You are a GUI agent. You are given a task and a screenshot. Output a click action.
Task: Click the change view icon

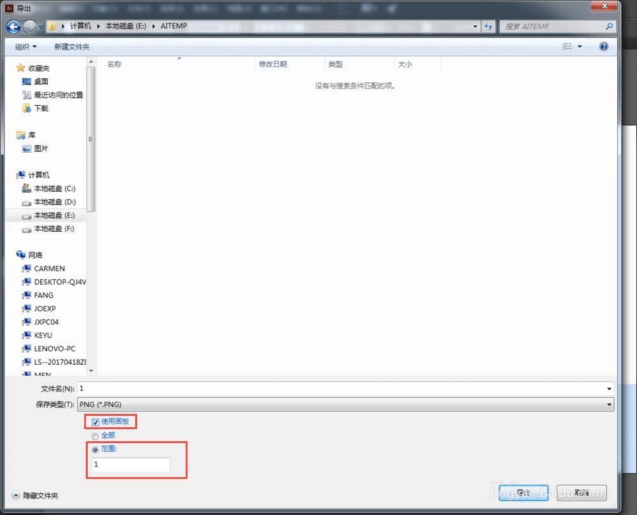[x=567, y=46]
